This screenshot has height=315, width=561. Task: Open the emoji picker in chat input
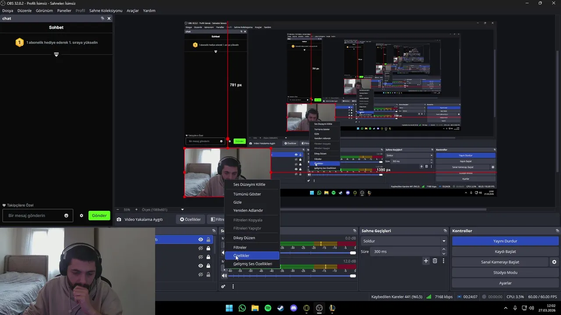point(66,216)
